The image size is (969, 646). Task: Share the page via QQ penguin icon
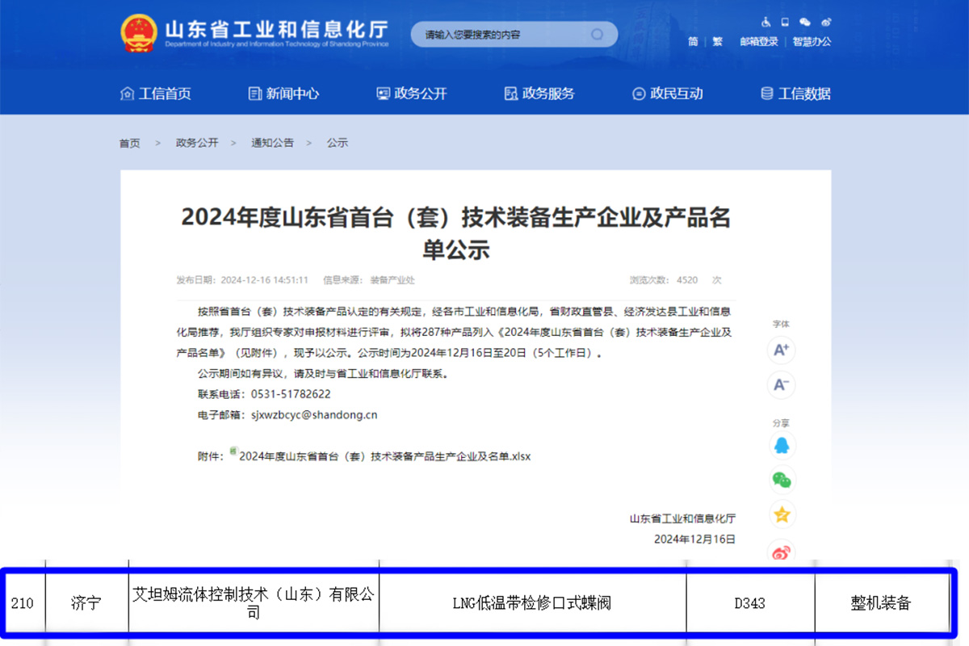coord(781,446)
